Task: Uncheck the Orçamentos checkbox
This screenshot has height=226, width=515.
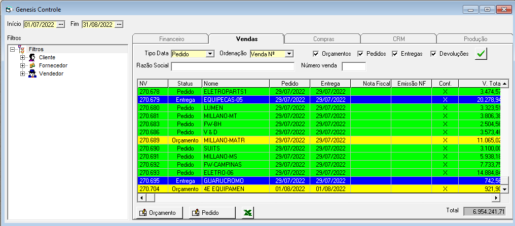Action: click(316, 54)
